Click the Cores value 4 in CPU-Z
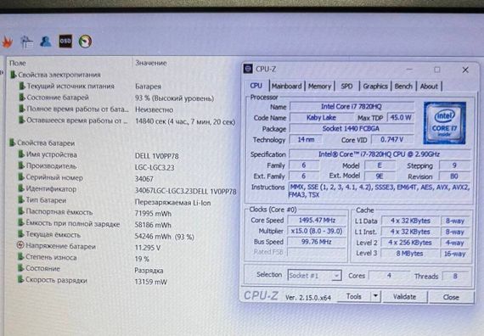The height and width of the screenshot is (336, 484). 389,275
